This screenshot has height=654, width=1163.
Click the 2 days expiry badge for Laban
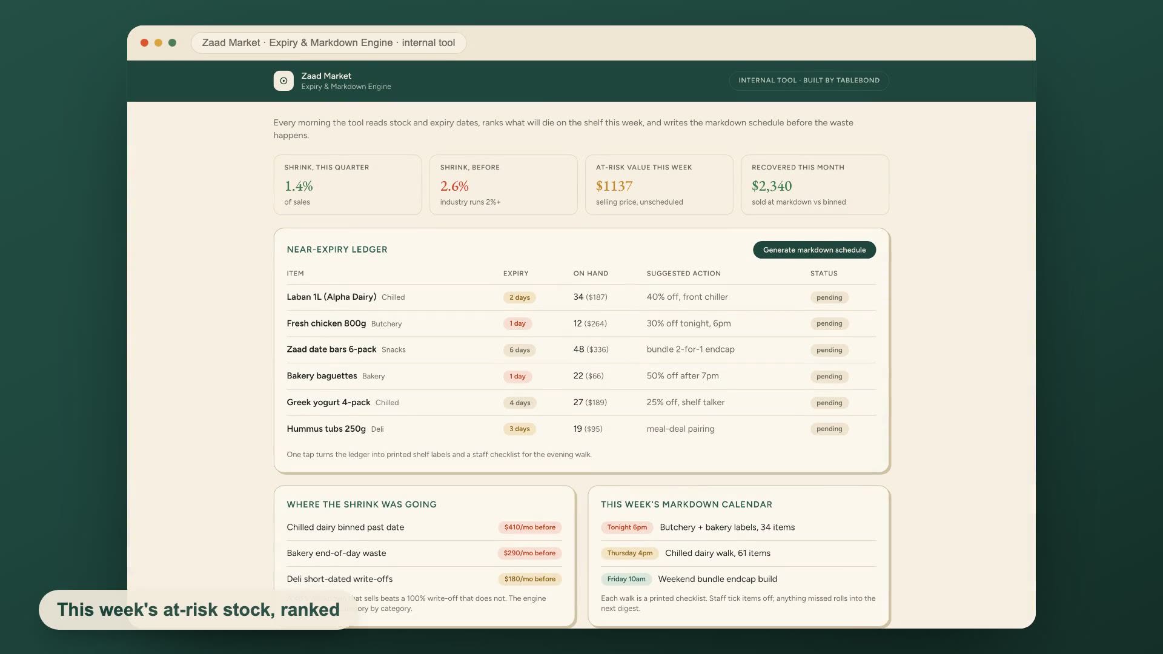519,297
